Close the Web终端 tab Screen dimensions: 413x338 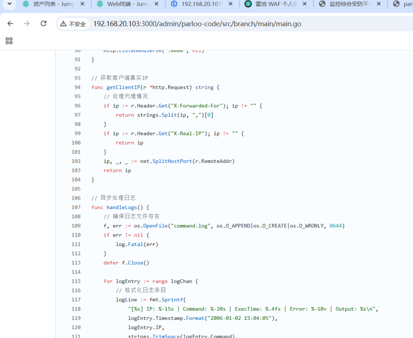156,4
